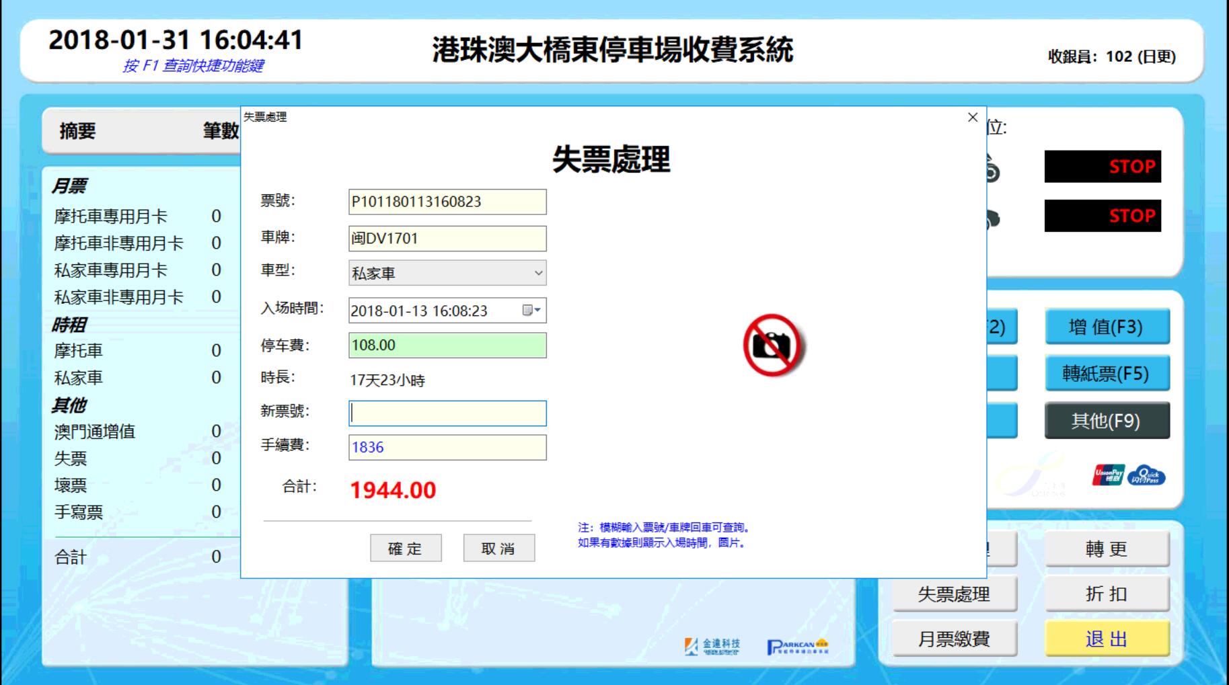
Task: Click the no-camera placeholder image
Action: pyautogui.click(x=774, y=345)
